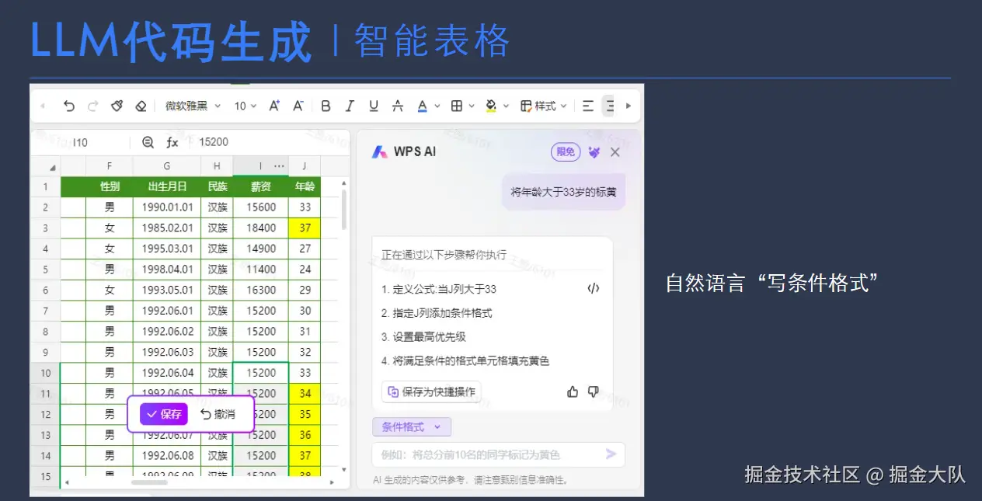The height and width of the screenshot is (501, 982).
Task: Expand the 条件格式 dropdown in WPS AI
Action: [412, 426]
